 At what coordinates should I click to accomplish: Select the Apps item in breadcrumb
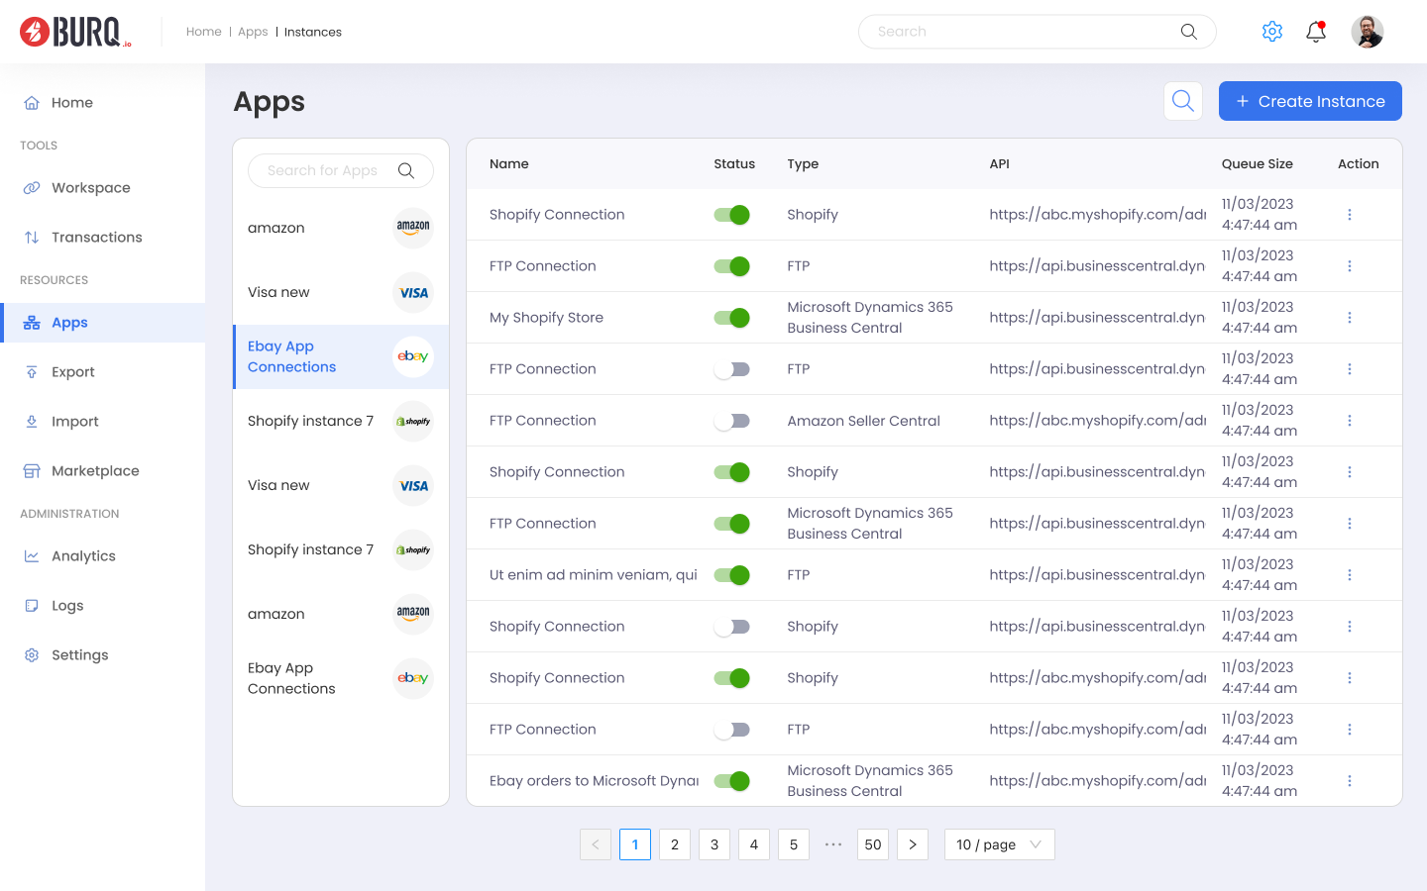(253, 31)
